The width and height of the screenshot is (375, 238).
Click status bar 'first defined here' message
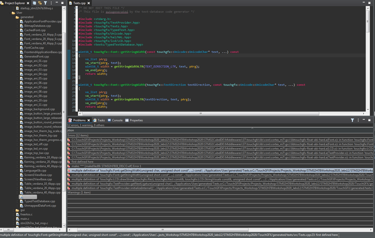click(x=327, y=235)
